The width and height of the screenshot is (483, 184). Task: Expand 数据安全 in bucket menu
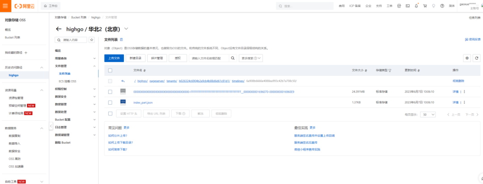(94, 97)
